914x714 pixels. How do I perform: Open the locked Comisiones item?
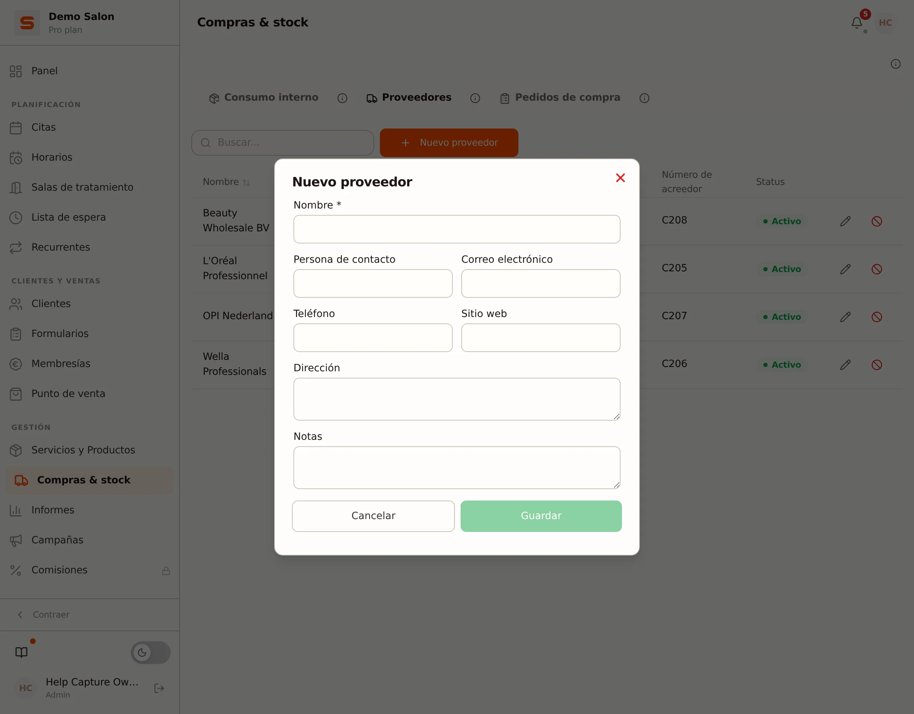pyautogui.click(x=90, y=570)
